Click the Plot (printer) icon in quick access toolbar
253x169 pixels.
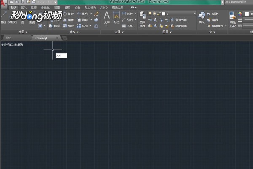tap(34, 2)
